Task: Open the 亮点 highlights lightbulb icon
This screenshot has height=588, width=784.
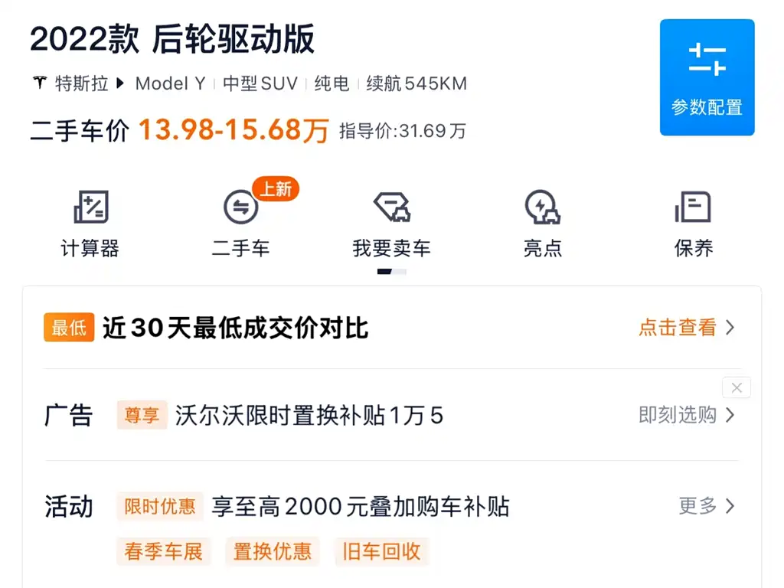Action: 543,207
